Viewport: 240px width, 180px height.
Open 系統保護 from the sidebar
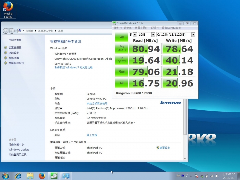pos(14,58)
